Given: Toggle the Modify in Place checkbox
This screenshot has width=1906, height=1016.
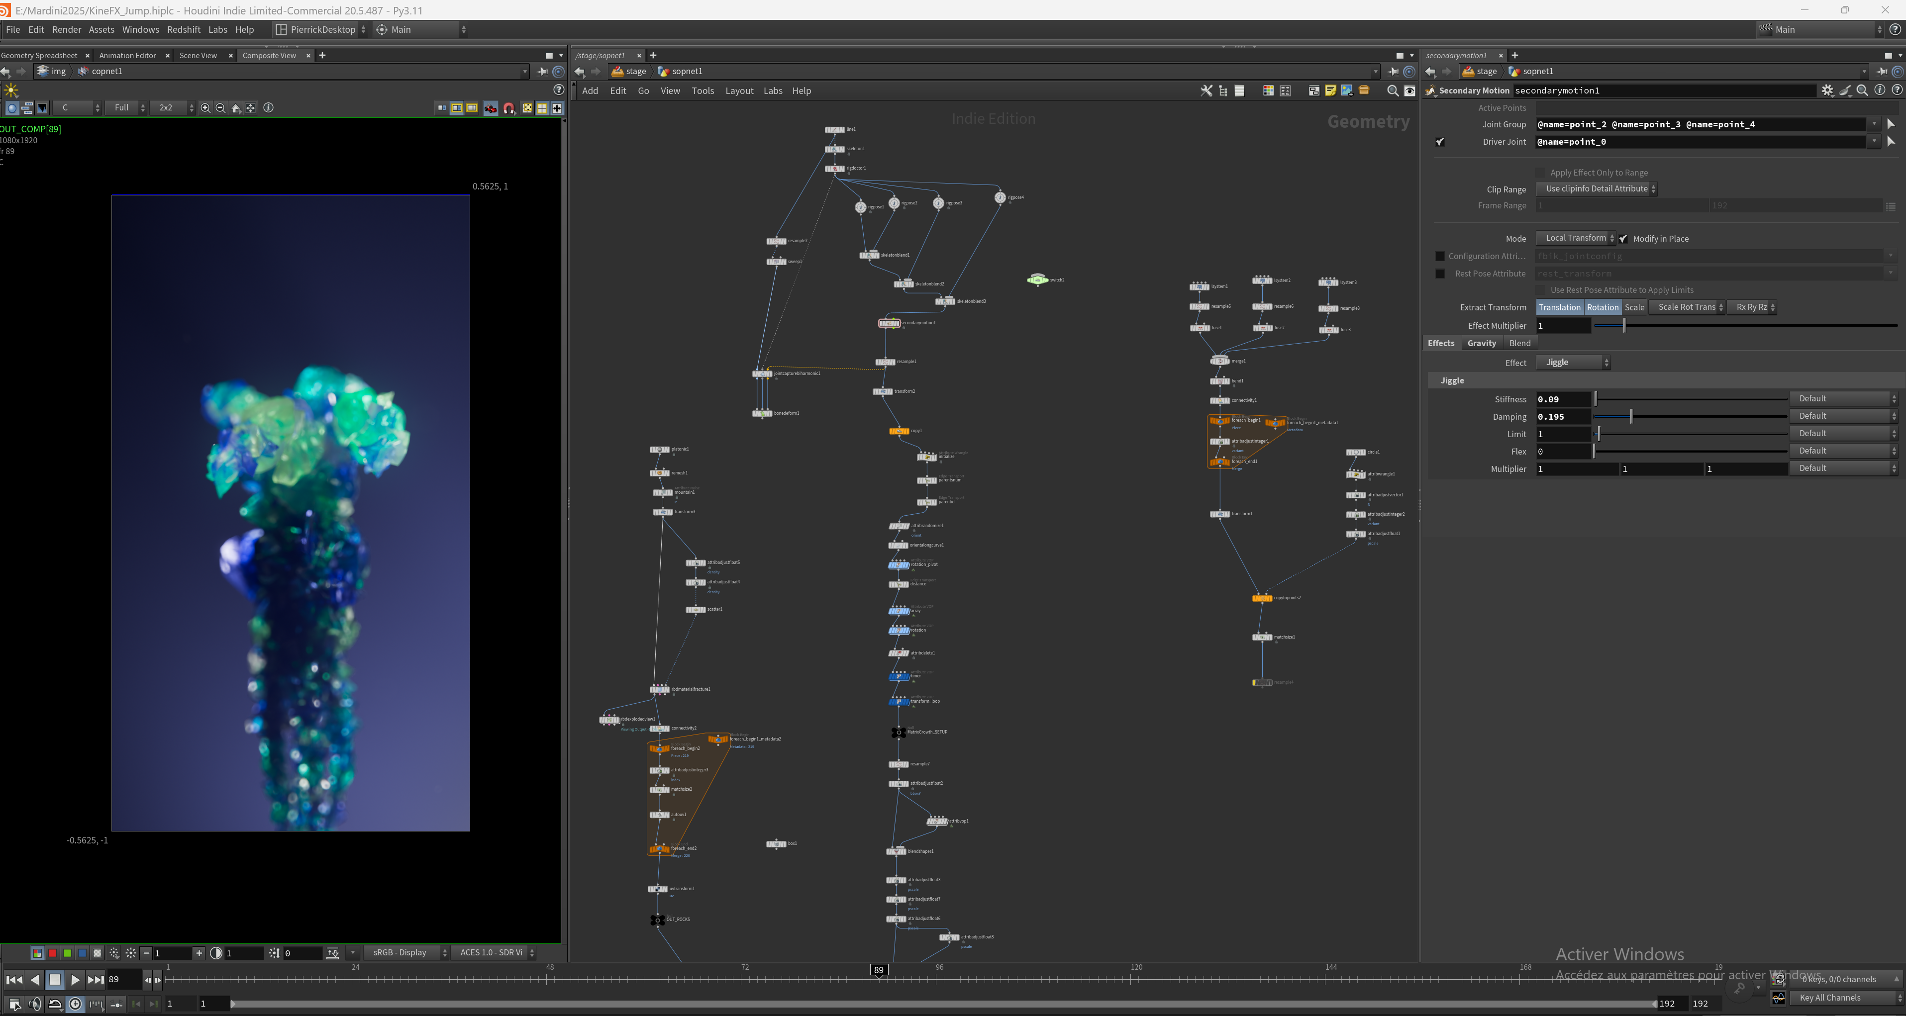Looking at the screenshot, I should [x=1623, y=239].
